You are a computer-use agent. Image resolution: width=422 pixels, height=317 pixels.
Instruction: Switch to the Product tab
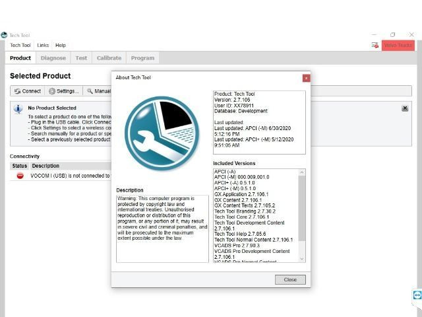click(x=20, y=58)
